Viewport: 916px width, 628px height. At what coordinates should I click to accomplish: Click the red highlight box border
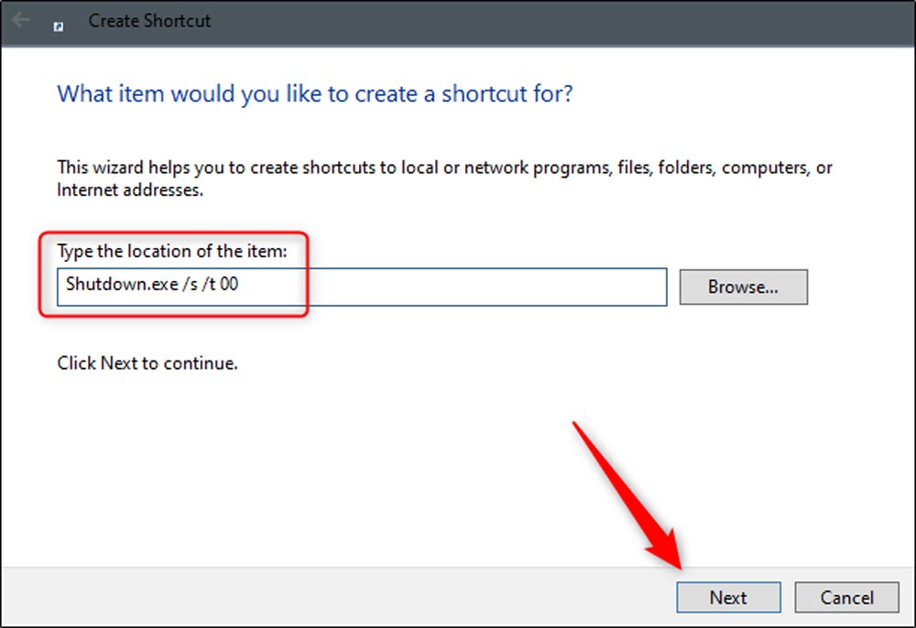click(x=39, y=275)
